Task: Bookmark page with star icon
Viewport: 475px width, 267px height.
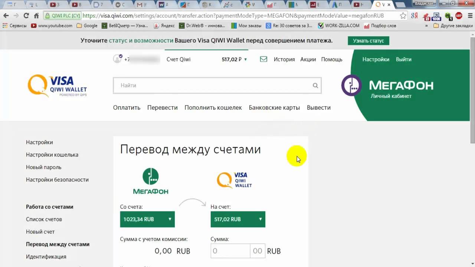Action: pyautogui.click(x=403, y=16)
